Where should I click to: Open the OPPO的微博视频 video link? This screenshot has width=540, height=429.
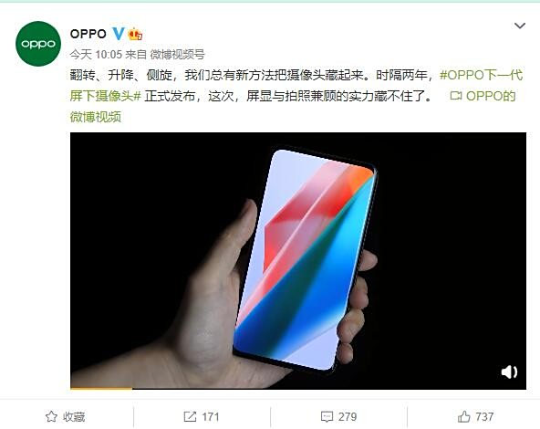click(293, 106)
